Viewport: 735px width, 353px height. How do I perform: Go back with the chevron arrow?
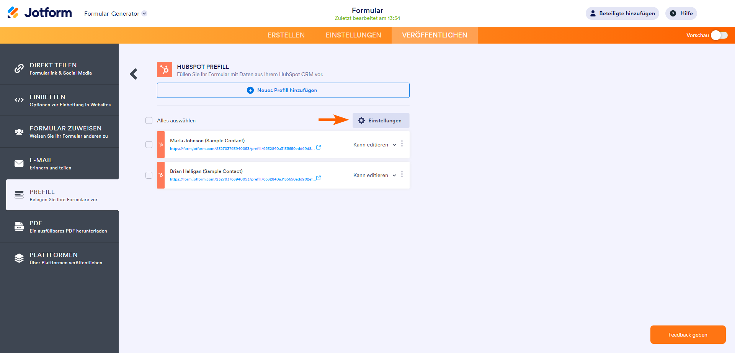click(x=134, y=74)
